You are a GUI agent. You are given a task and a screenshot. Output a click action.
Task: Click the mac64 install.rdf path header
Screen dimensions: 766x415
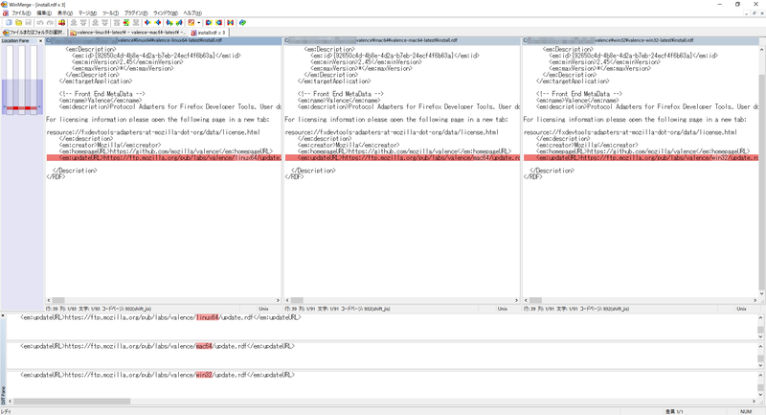tap(402, 40)
